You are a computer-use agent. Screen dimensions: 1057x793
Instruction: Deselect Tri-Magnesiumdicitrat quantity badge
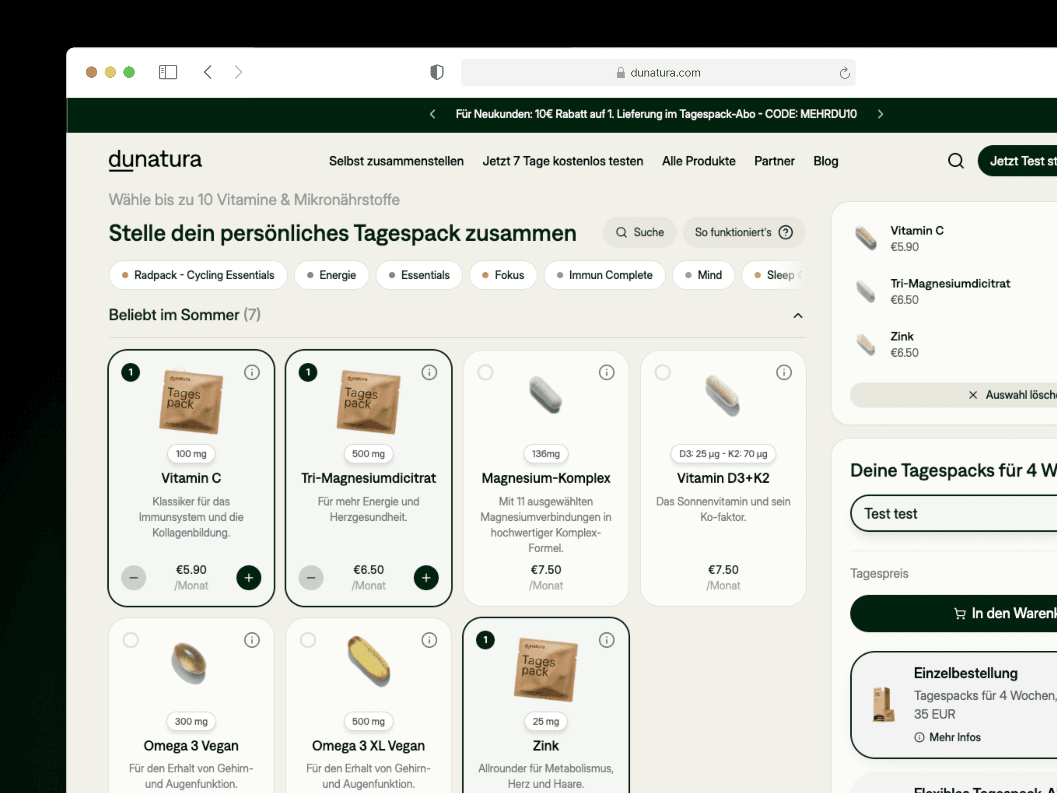tap(308, 372)
